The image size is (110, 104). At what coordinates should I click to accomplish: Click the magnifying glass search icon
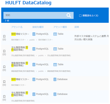[69, 15]
